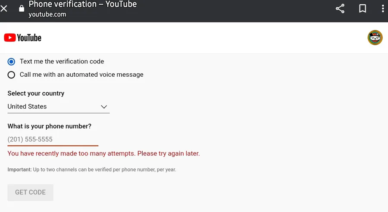Open the account profile avatar

pyautogui.click(x=375, y=37)
